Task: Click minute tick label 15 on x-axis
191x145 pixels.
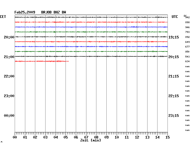Action: pos(167,137)
